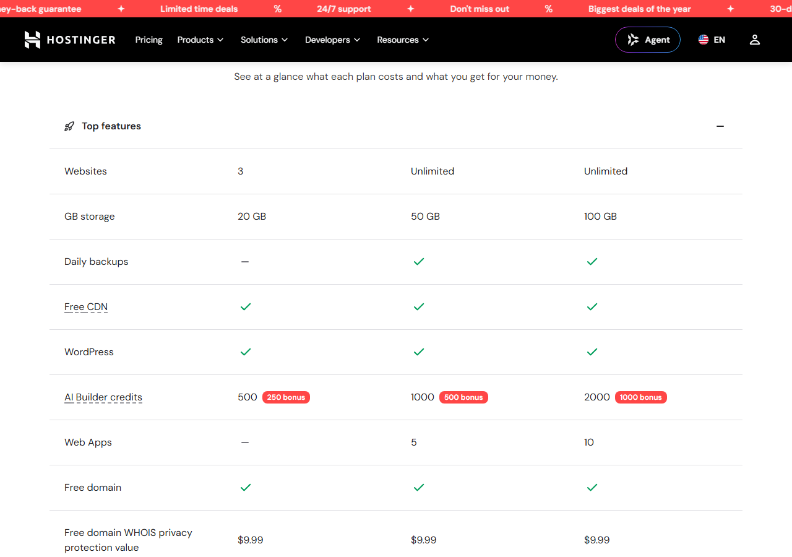Launch the Agent assistant button
The width and height of the screenshot is (792, 557).
coord(648,40)
